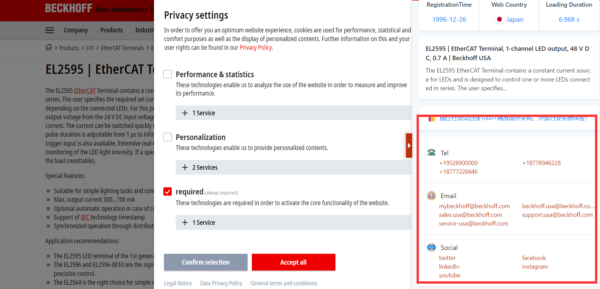
Task: Expand the 2 Services list under Personalization
Action: (293, 167)
